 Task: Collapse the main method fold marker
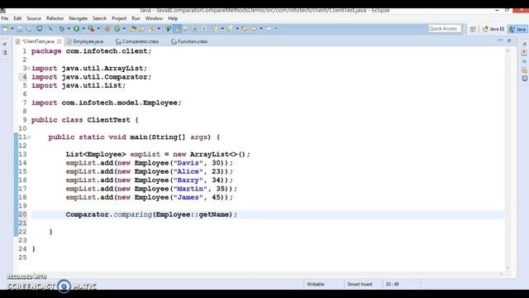tap(29, 137)
